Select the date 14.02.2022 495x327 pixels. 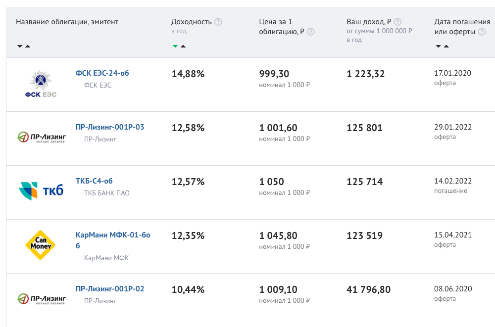pos(453,181)
